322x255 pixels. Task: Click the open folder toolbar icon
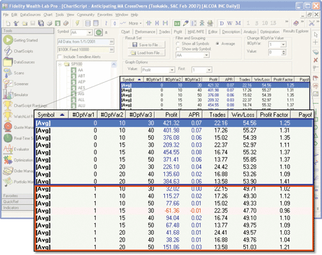24,23
